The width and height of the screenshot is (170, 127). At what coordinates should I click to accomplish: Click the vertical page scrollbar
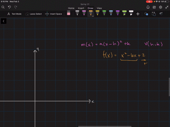pos(169,87)
